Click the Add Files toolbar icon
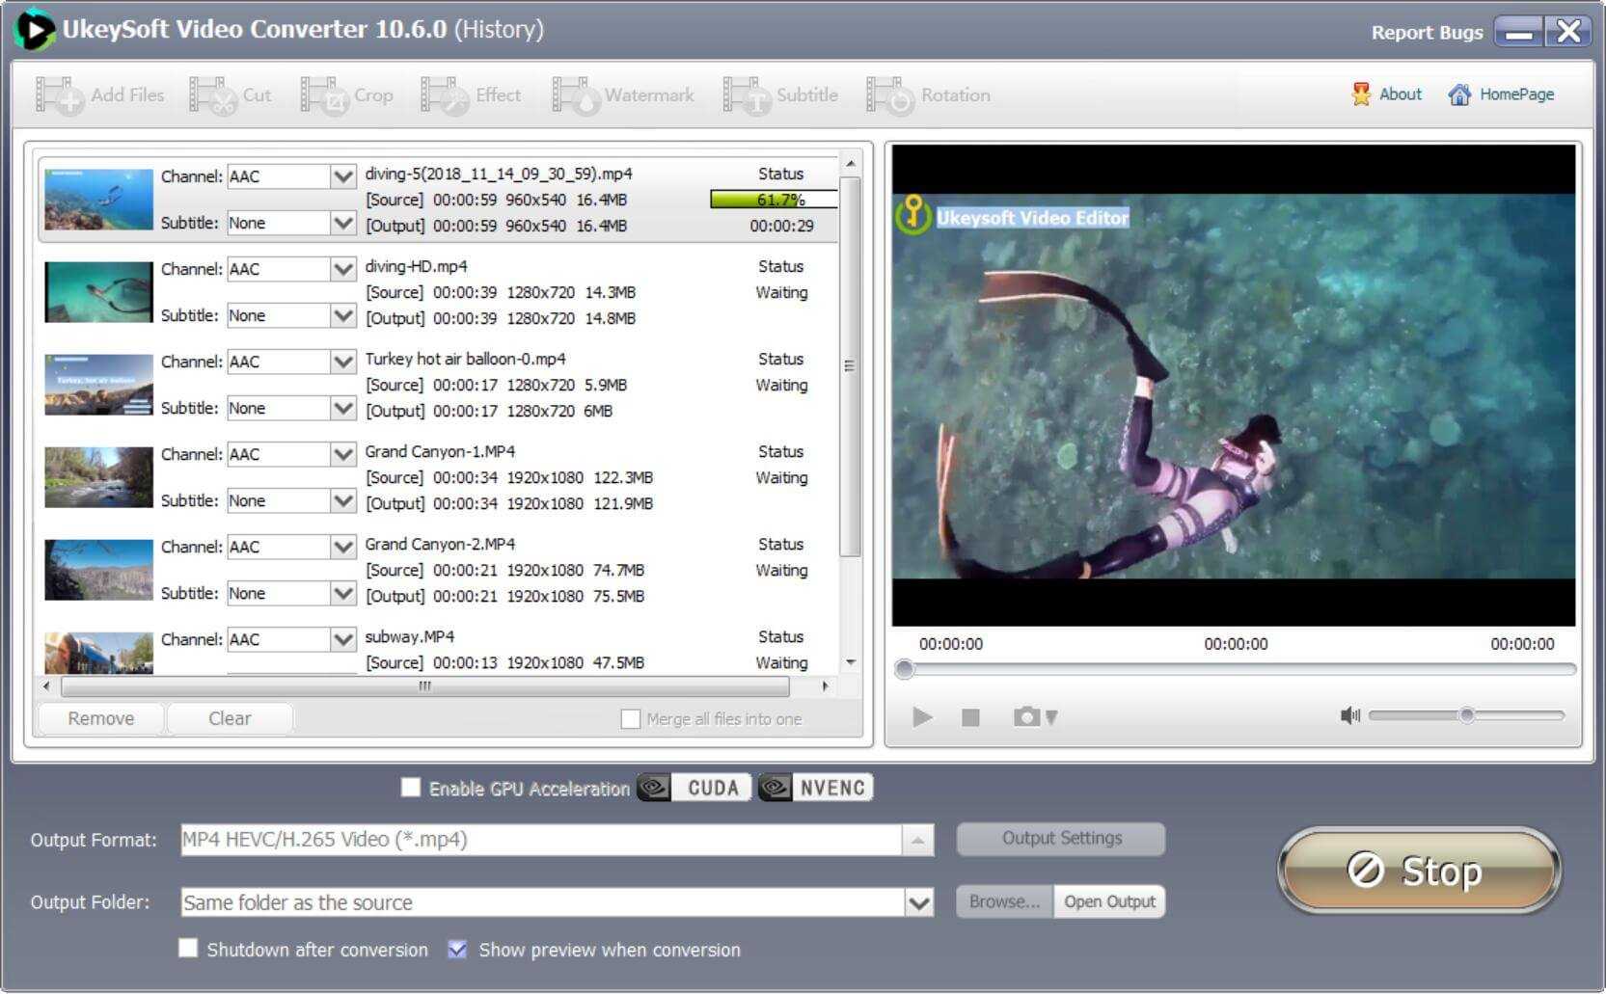The height and width of the screenshot is (994, 1606). tap(59, 95)
